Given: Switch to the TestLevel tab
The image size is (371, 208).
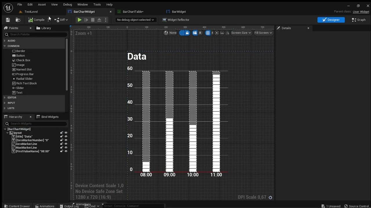Looking at the screenshot, I should (31, 12).
